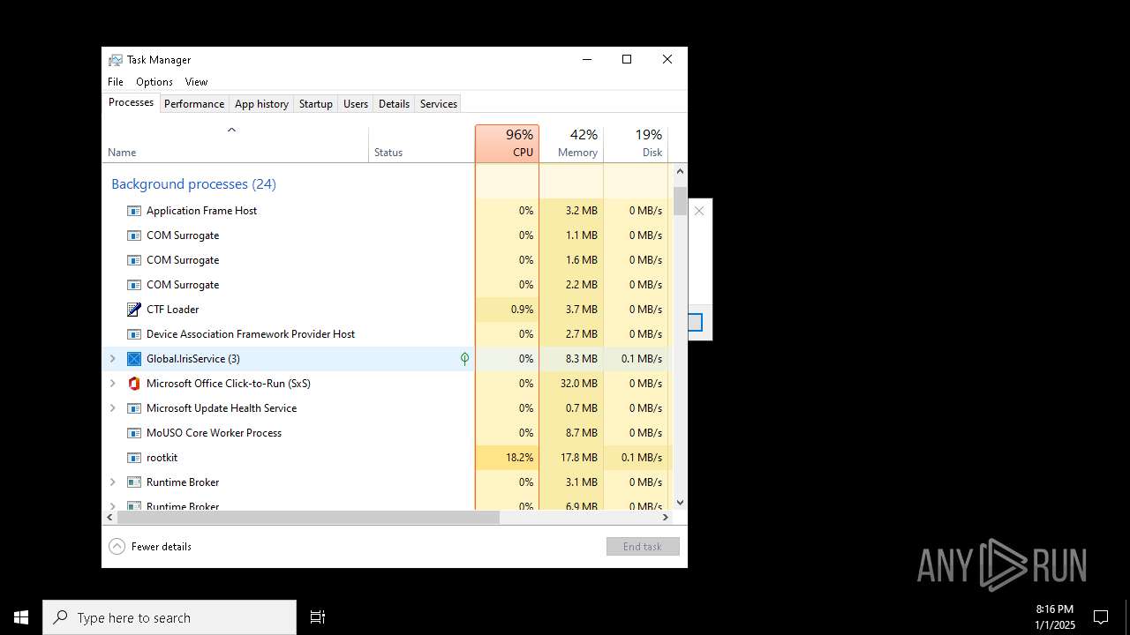Select the Processes tab
Screen dimensions: 1130x635
(131, 102)
